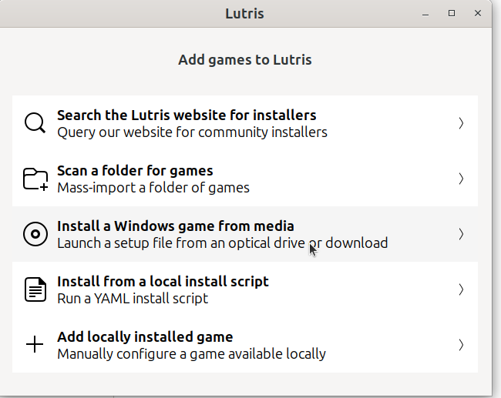
Task: Open chevron for Add locally installed game
Action: [461, 345]
